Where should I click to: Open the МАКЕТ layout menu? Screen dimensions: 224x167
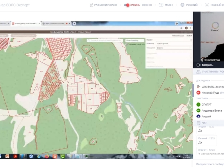click(161, 5)
